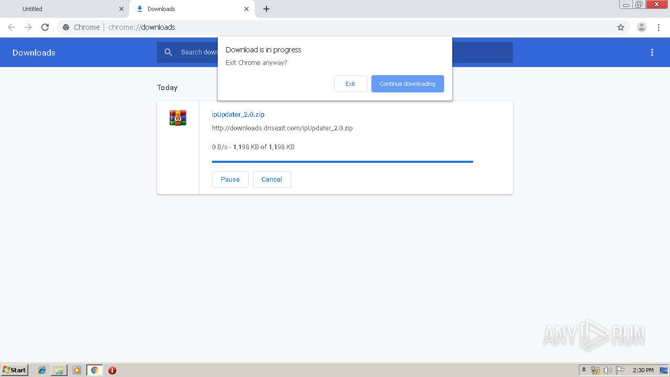Open the Start menu
The height and width of the screenshot is (377, 670).
pyautogui.click(x=14, y=370)
